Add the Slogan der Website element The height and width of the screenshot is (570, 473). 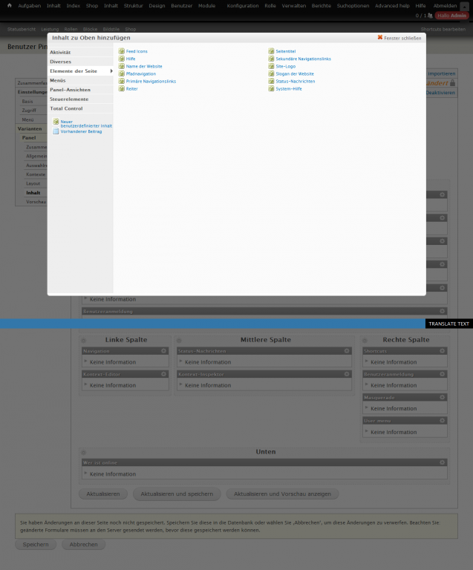coord(294,73)
